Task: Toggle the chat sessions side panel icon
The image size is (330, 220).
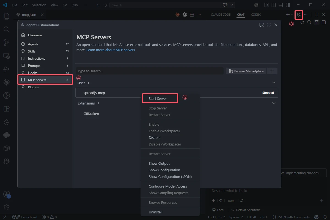Action: click(324, 22)
